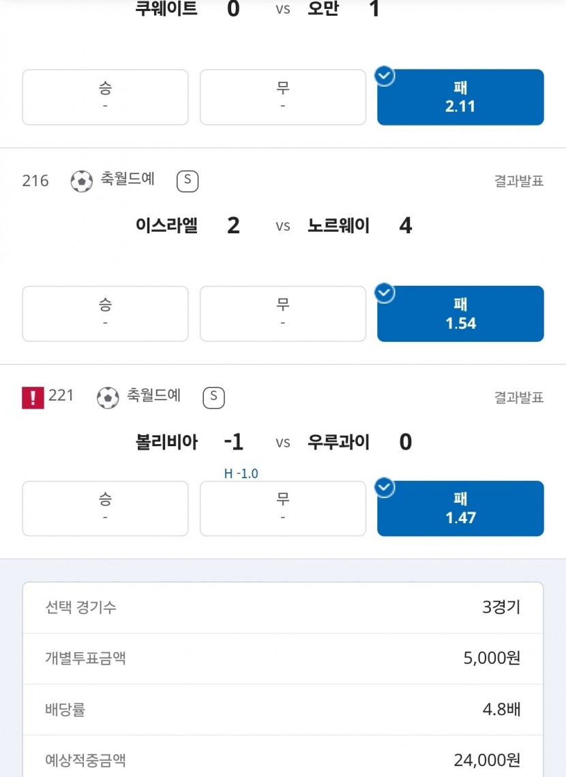Image resolution: width=566 pixels, height=777 pixels.
Task: Click the H -1.0 handicap label
Action: [241, 473]
